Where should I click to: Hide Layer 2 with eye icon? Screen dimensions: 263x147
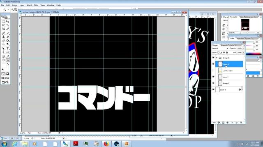click(213, 64)
